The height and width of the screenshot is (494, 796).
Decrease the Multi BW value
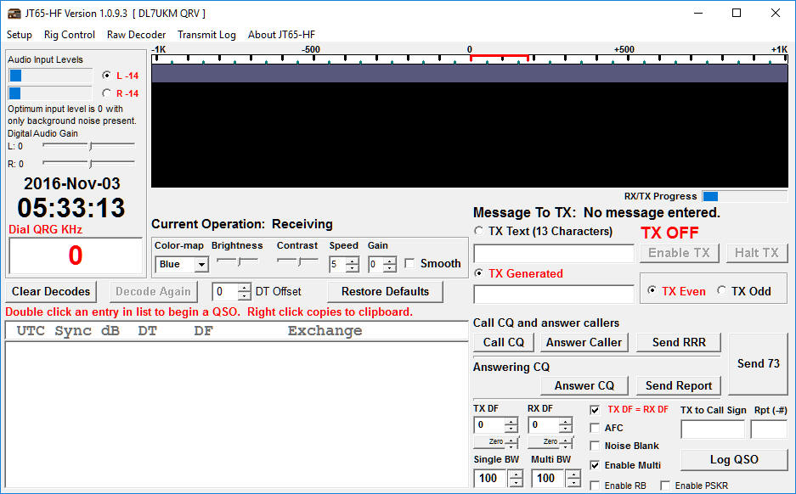[x=573, y=483]
